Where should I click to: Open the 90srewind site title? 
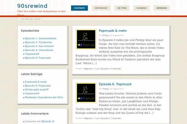point(32,6)
